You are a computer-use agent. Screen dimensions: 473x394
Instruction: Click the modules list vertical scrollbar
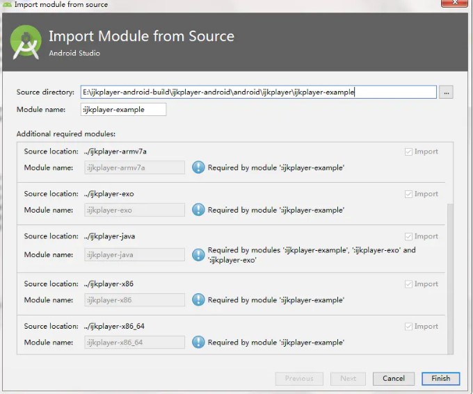click(x=449, y=278)
